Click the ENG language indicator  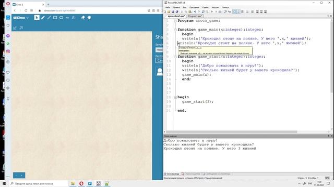(310, 183)
